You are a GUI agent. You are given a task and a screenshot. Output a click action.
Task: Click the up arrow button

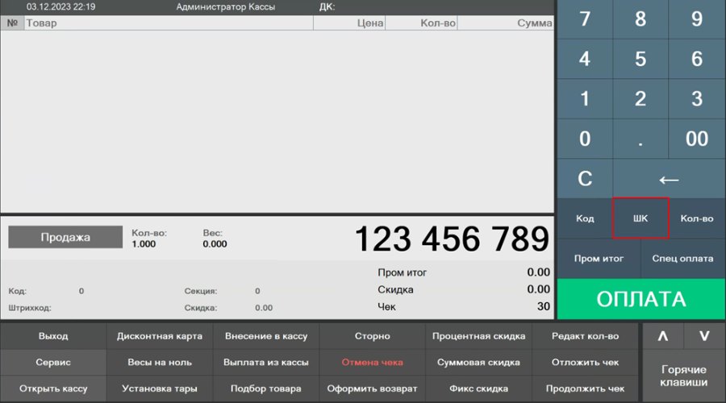pyautogui.click(x=663, y=336)
